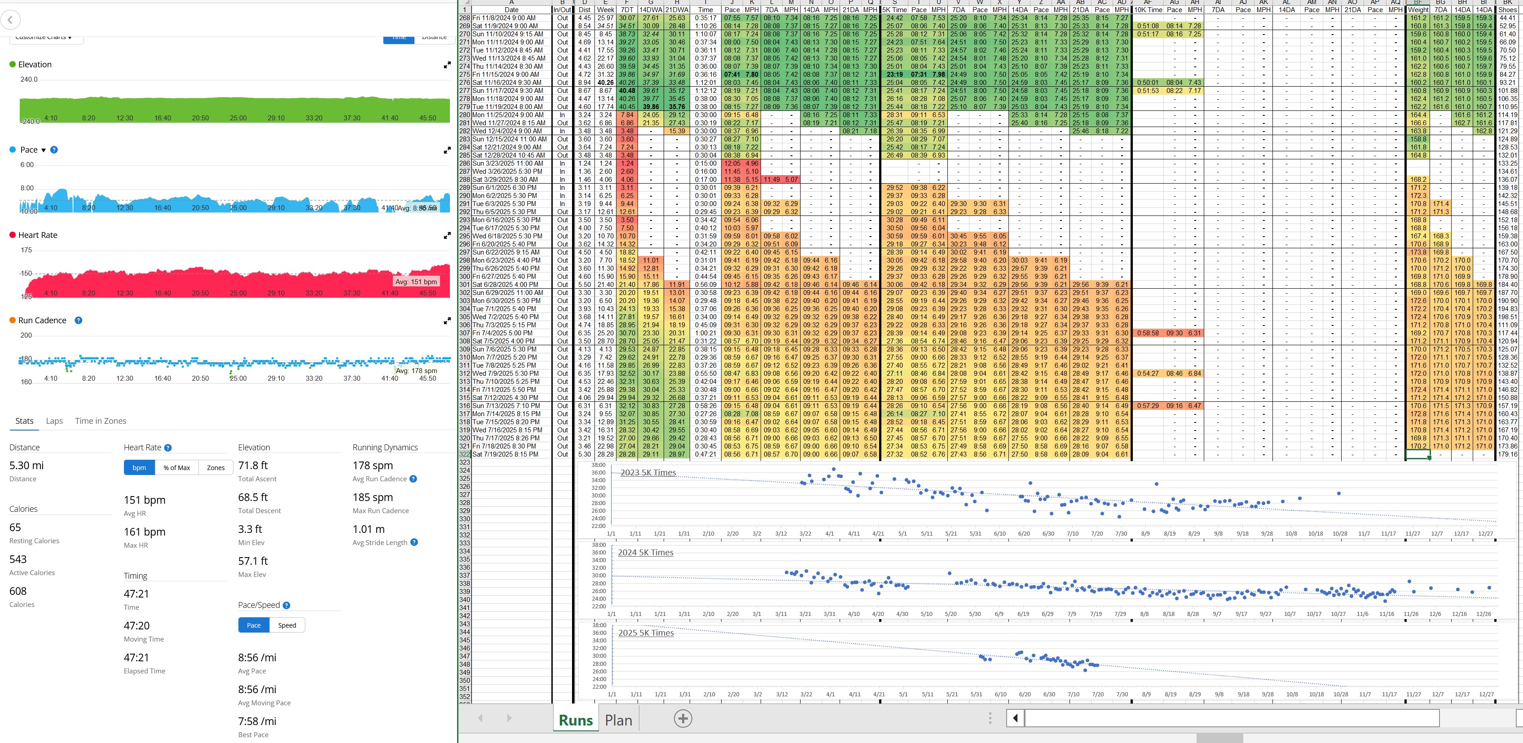Viewport: 1523px width, 743px height.
Task: Open help icon beside Avg Stride Length
Action: click(x=414, y=542)
